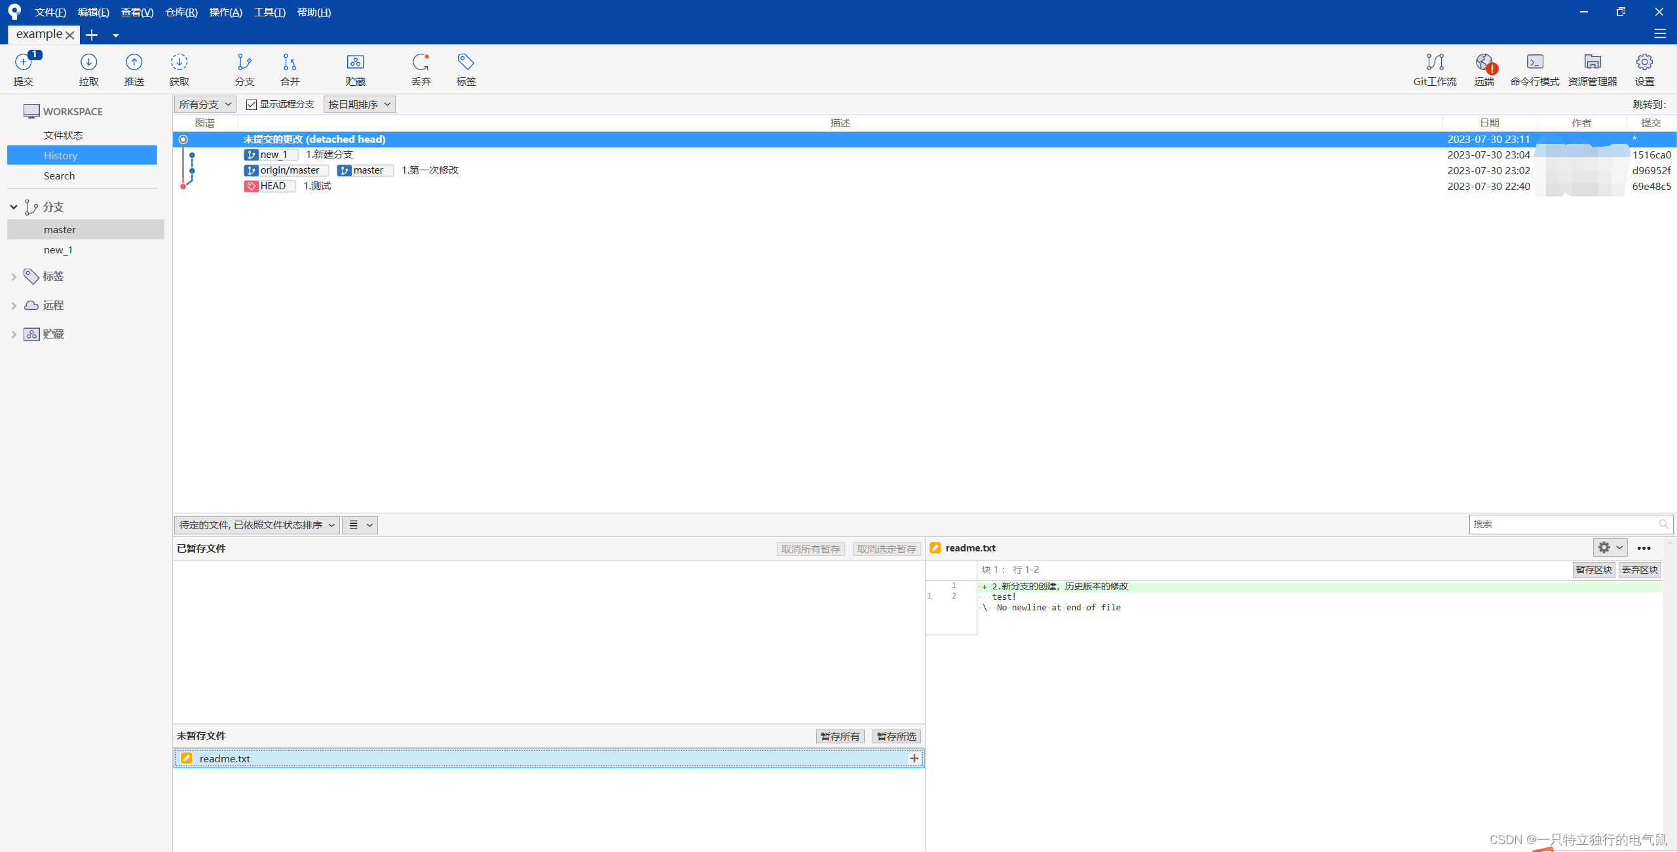Select the History sidebar item
This screenshot has width=1677, height=852.
(82, 155)
